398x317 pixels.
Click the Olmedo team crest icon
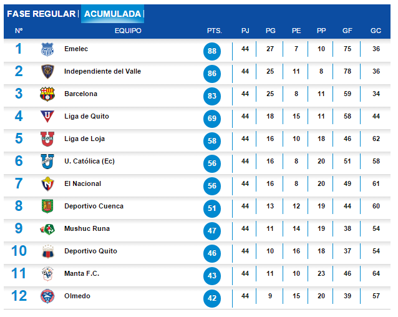48,296
